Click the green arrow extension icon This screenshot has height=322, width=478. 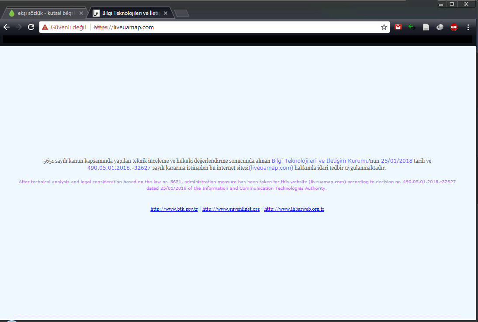point(412,27)
